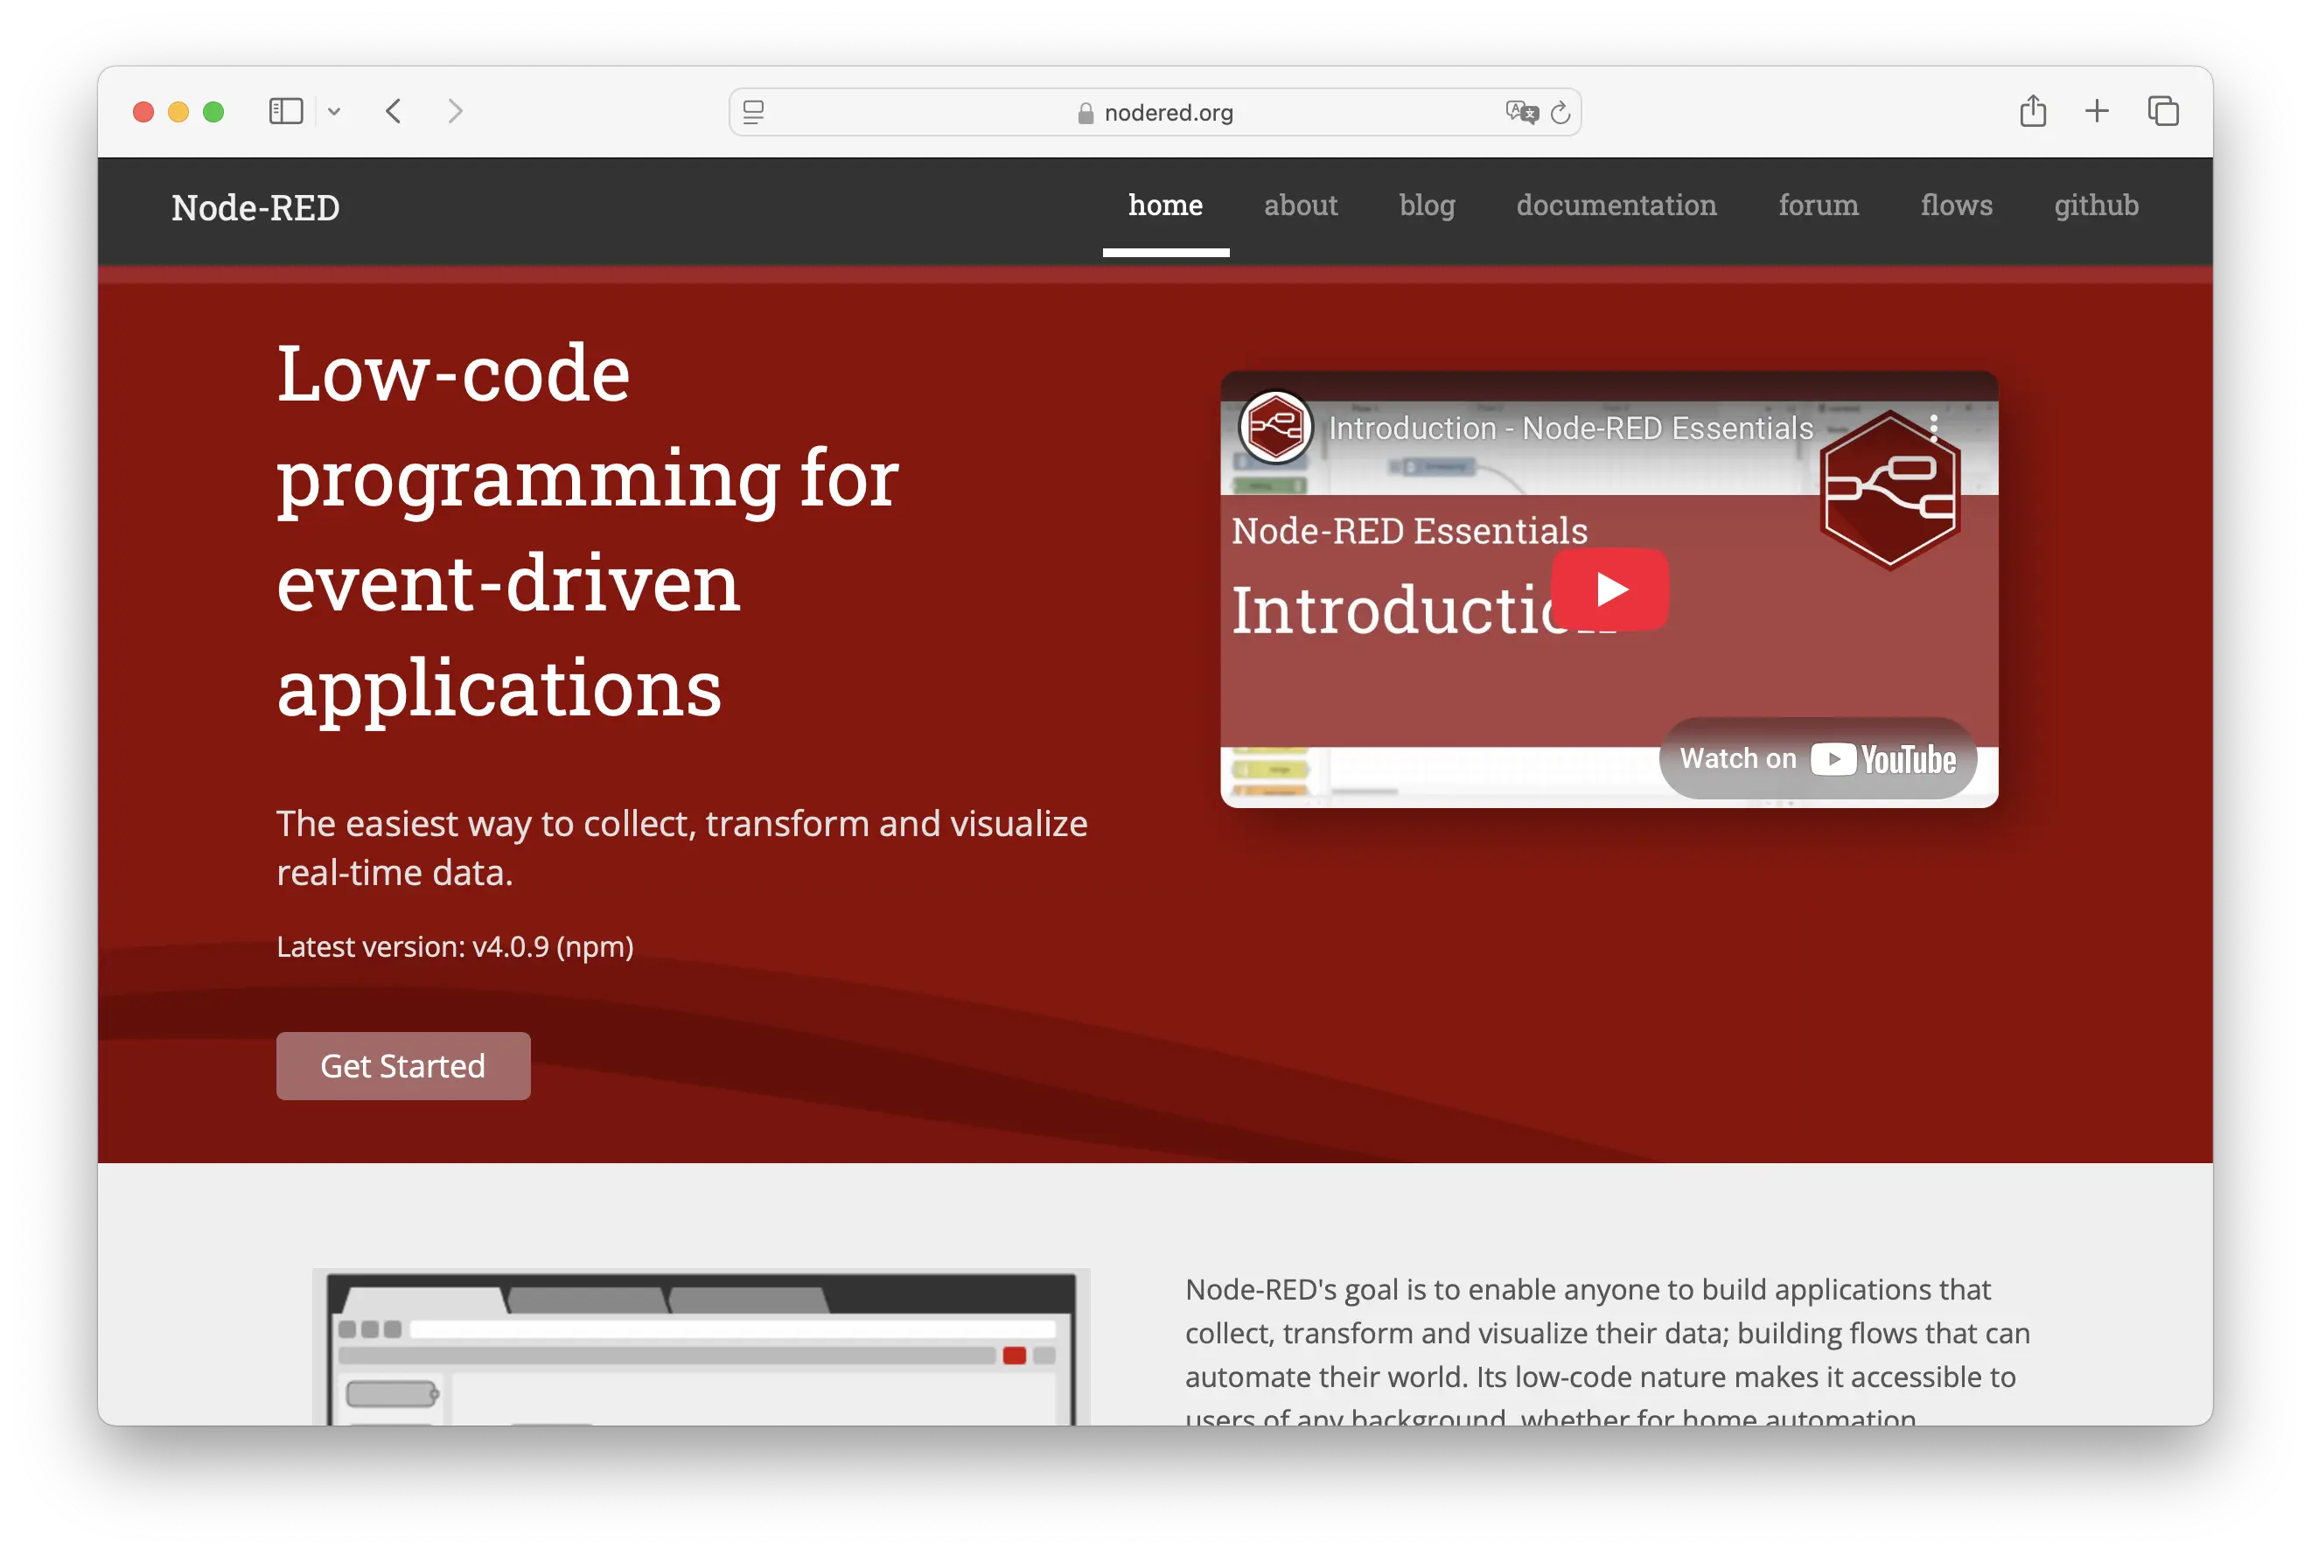The width and height of the screenshot is (2311, 1555).
Task: Open the Node-RED flows page link
Action: tap(1955, 206)
